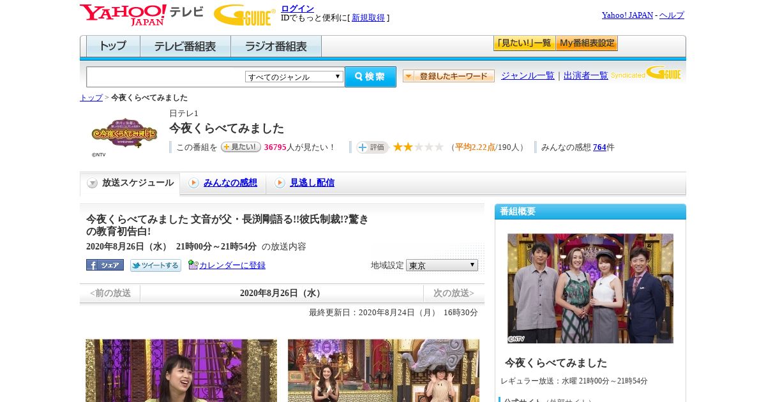Click the 36795人が見たい count text
The image size is (766, 402).
(x=299, y=147)
